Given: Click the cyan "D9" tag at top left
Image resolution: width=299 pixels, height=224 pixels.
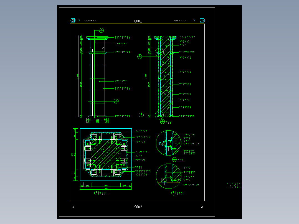Looking at the screenshot, I should (73, 21).
